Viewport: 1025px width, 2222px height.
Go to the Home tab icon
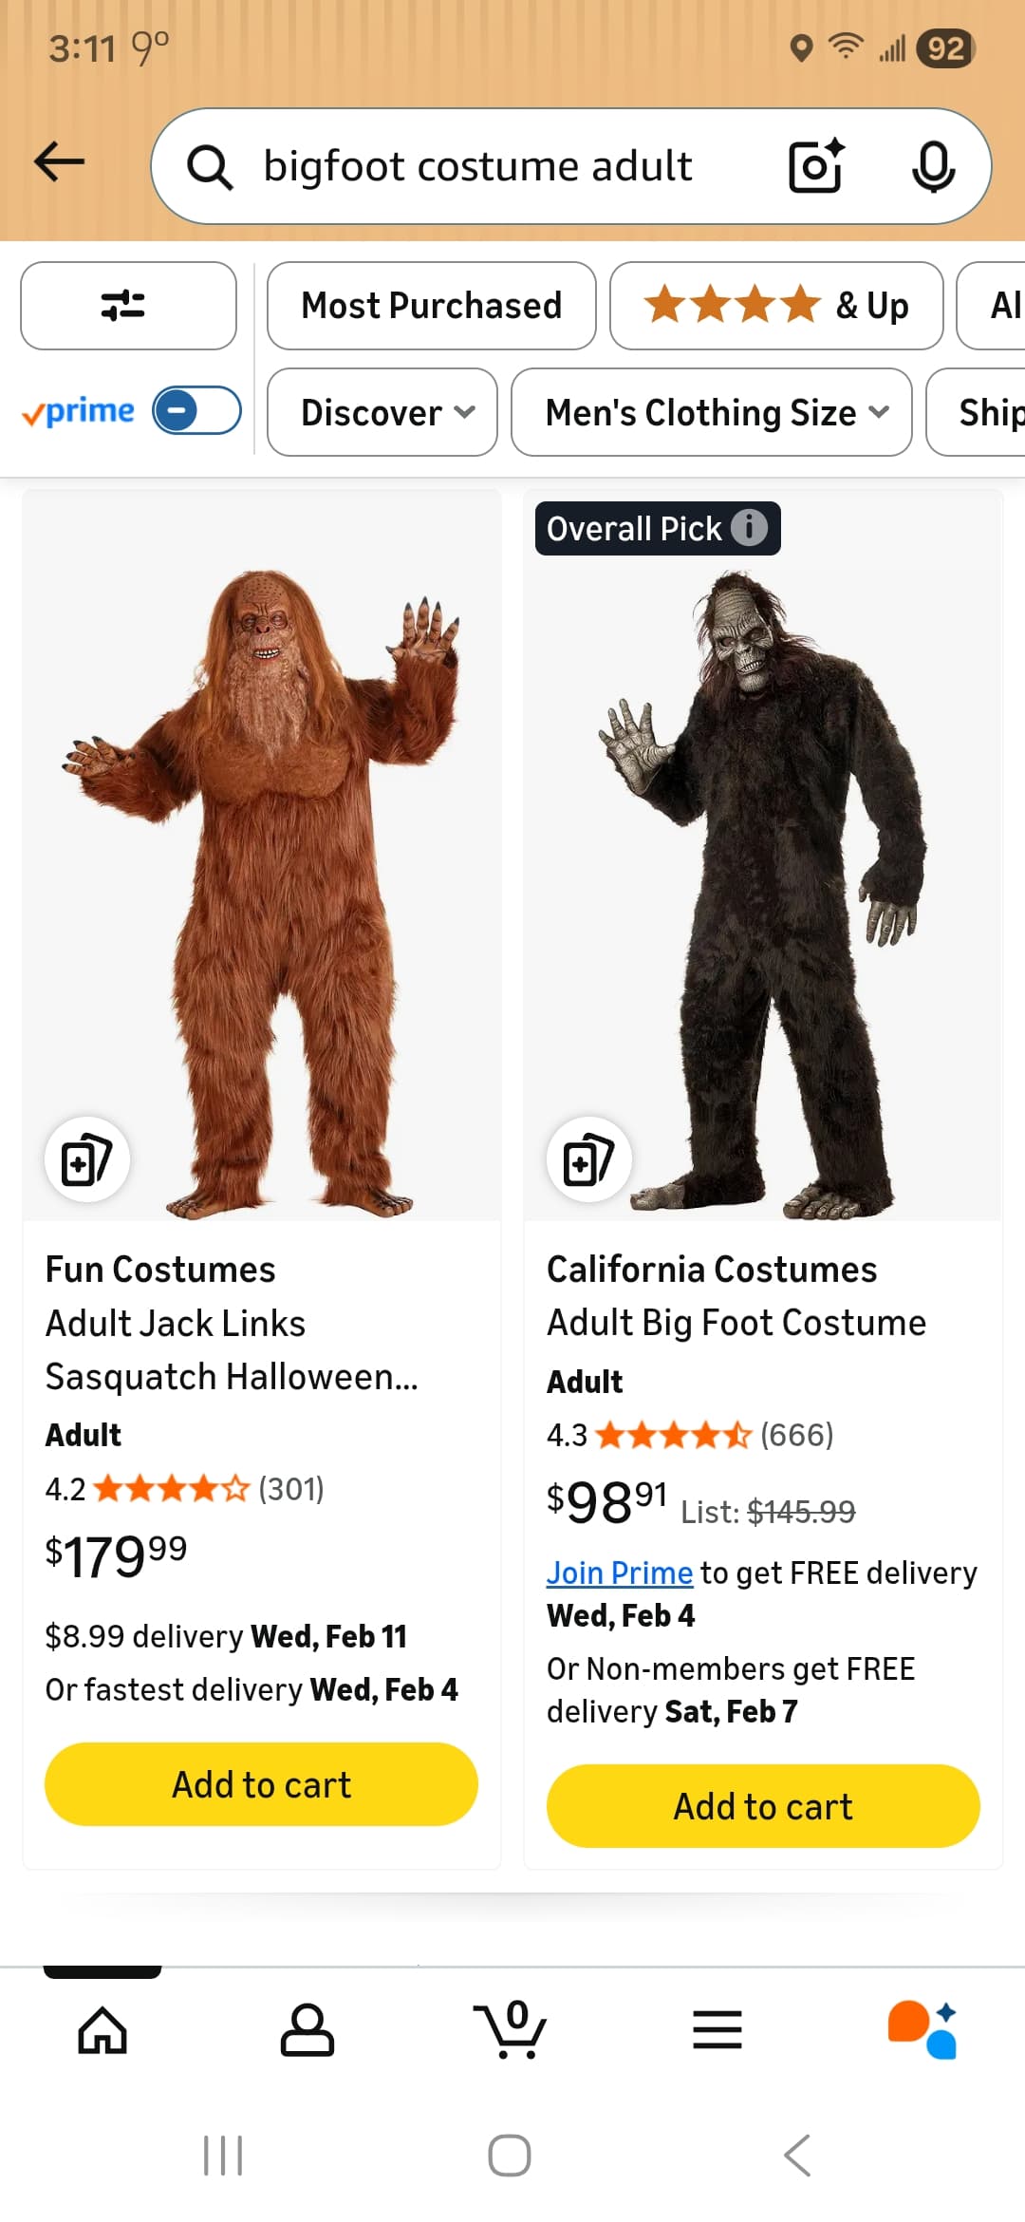(x=102, y=2030)
